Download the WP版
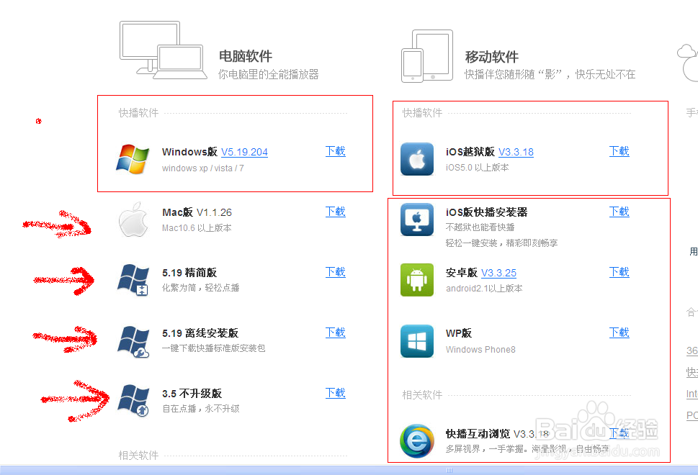Image resolution: width=698 pixels, height=475 pixels. [619, 332]
